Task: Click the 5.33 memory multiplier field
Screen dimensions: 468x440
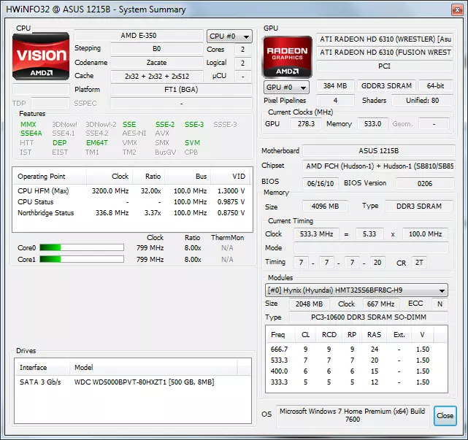Action: [x=369, y=234]
